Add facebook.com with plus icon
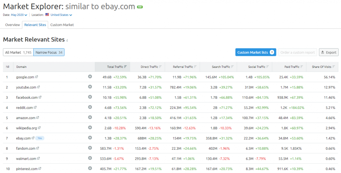Image resolution: width=341 pixels, height=173 pixels. point(90,97)
